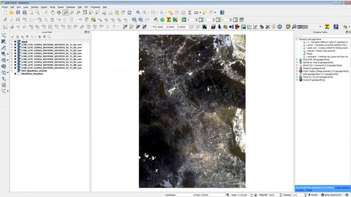Select the Khanhhoa boundary layer name
The width and height of the screenshot is (351, 197).
[32, 74]
